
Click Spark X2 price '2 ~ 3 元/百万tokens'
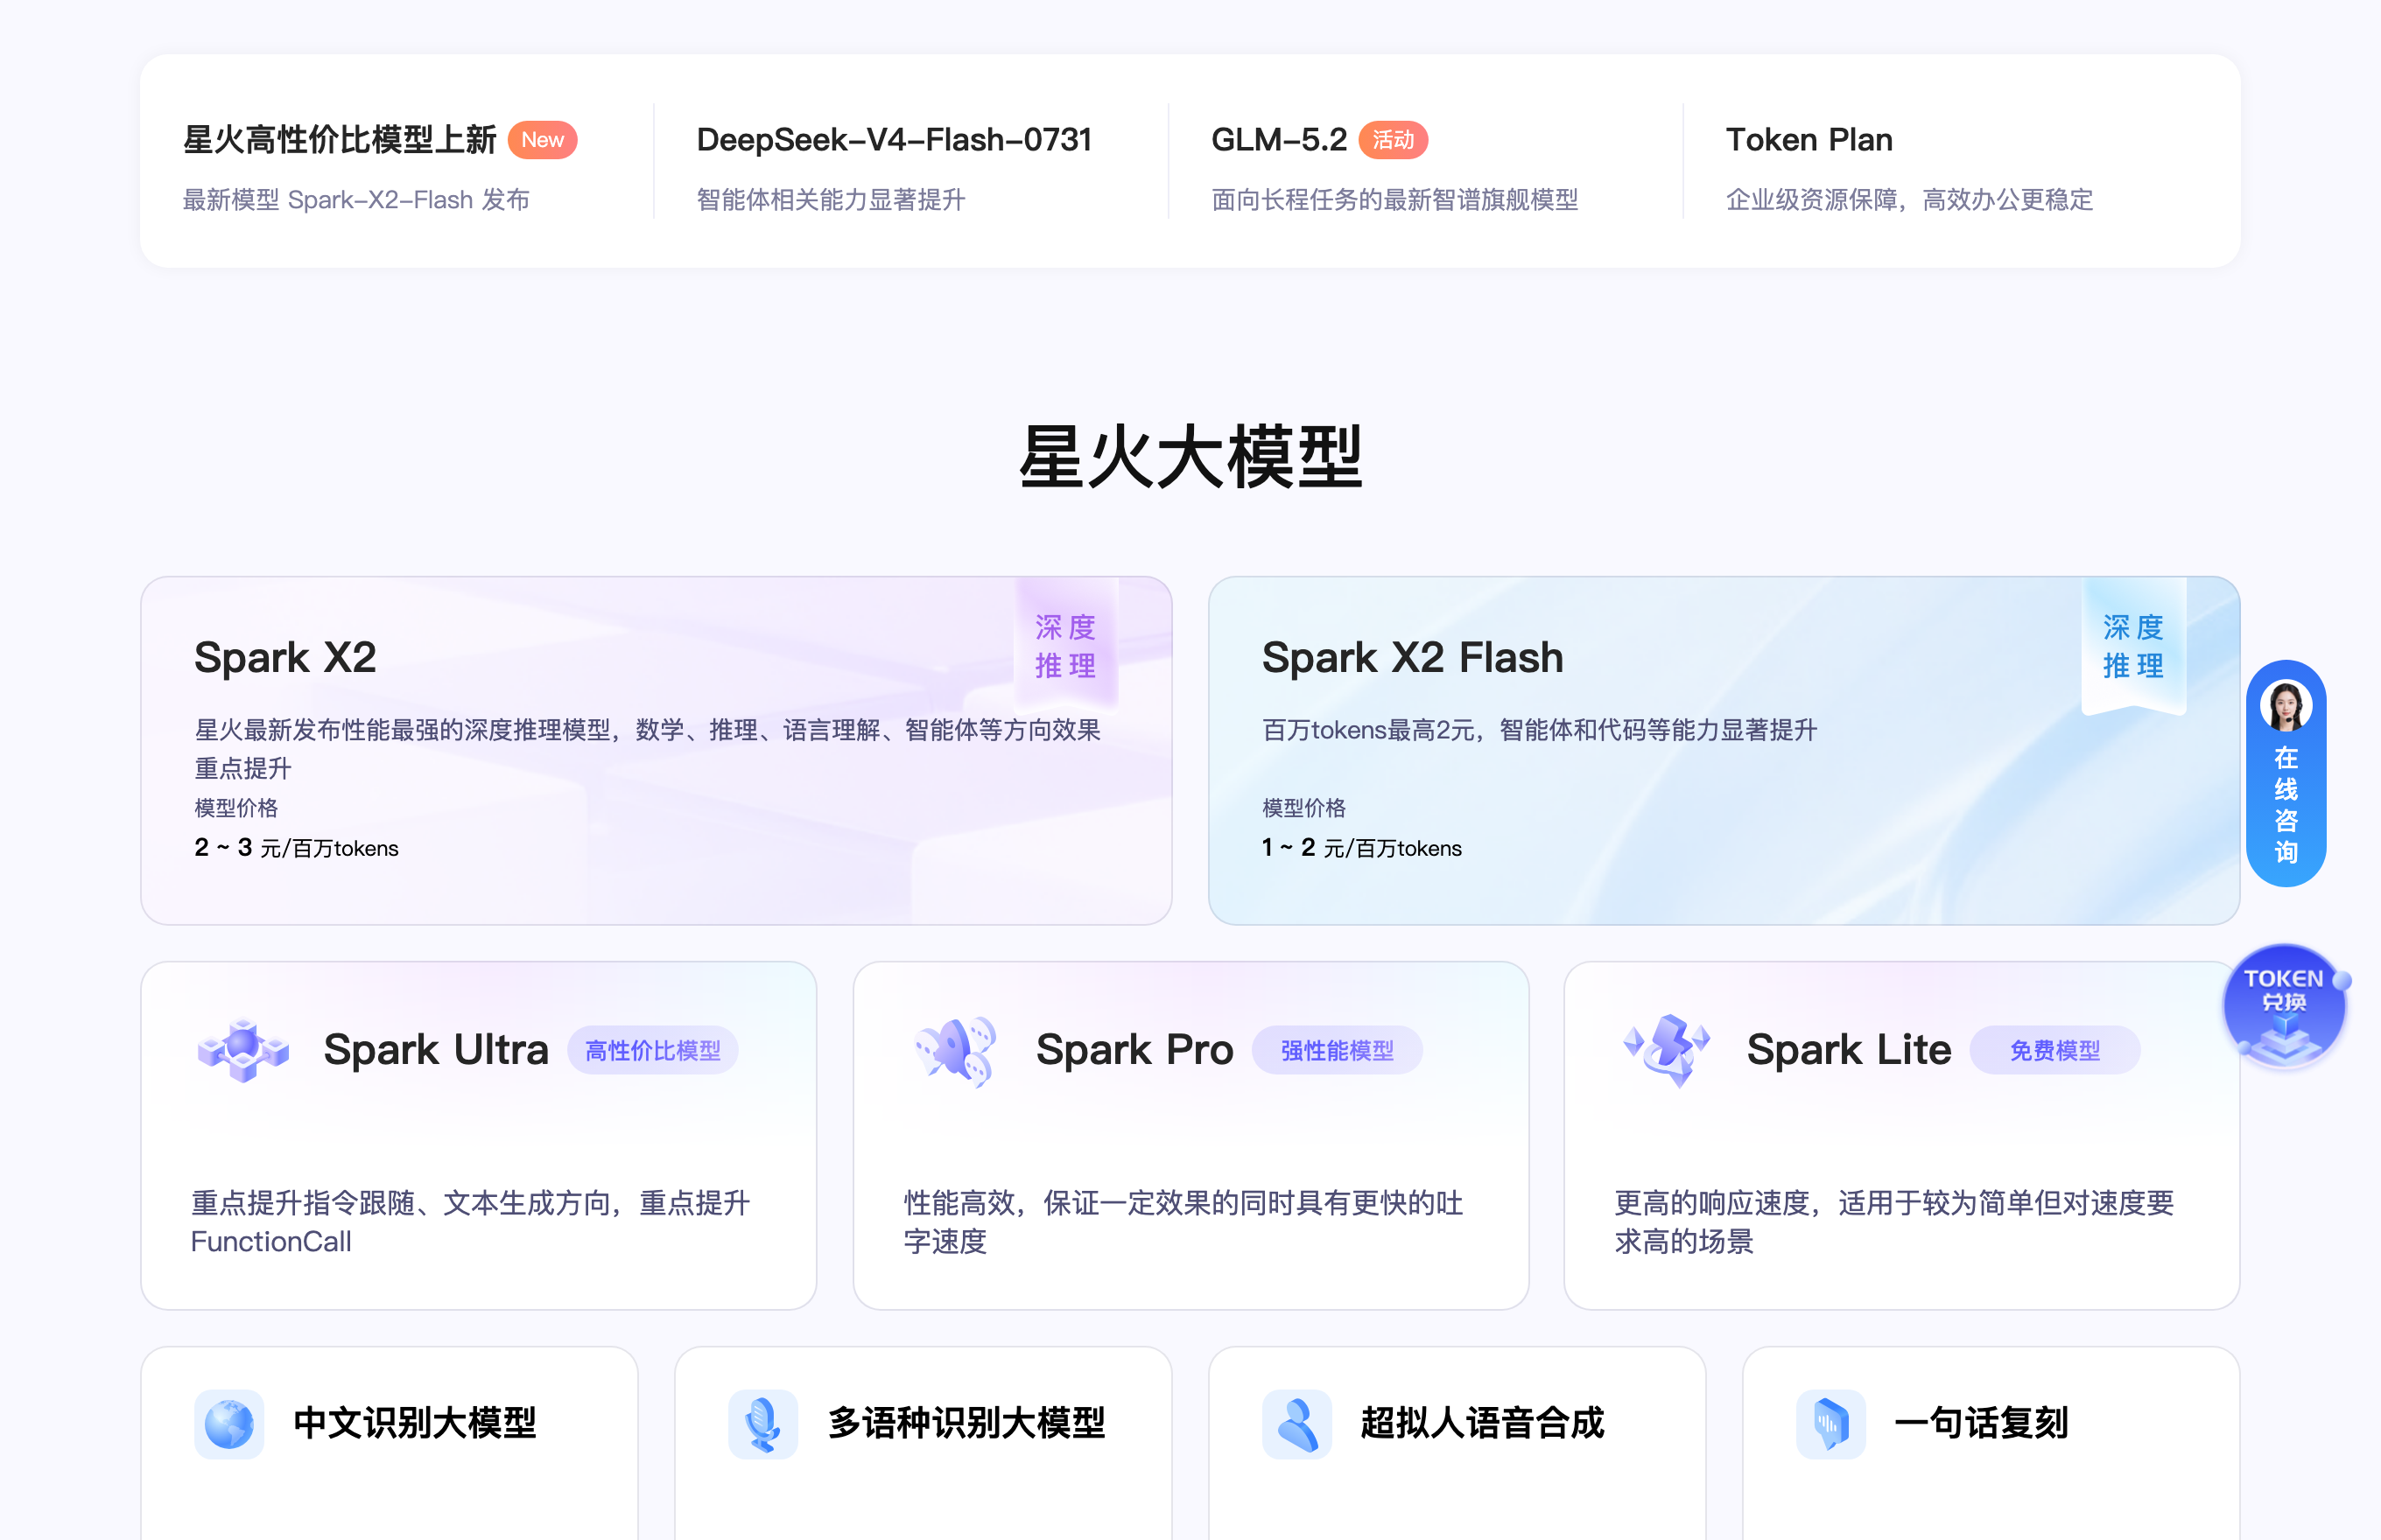(296, 848)
